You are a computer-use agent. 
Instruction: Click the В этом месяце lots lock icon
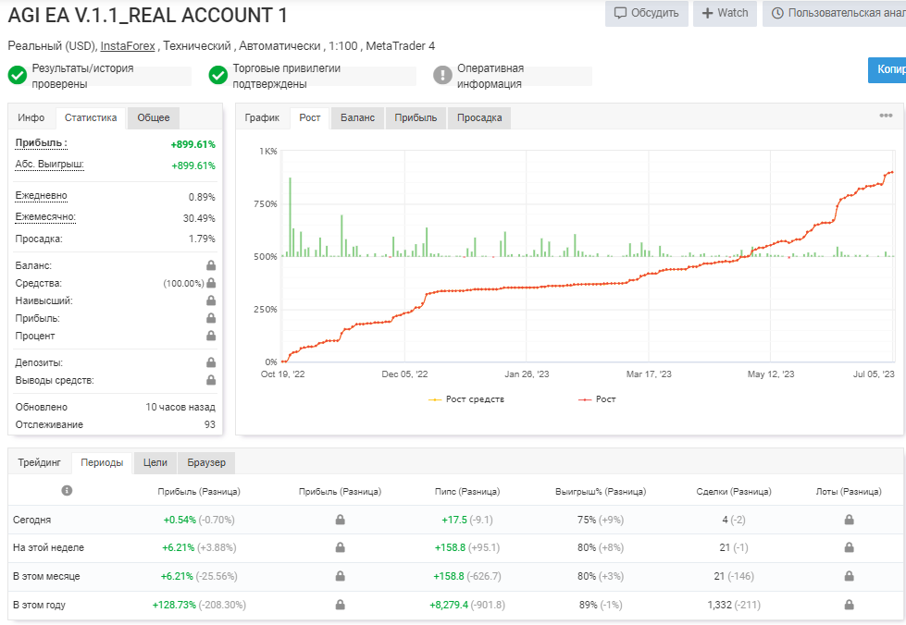(849, 576)
